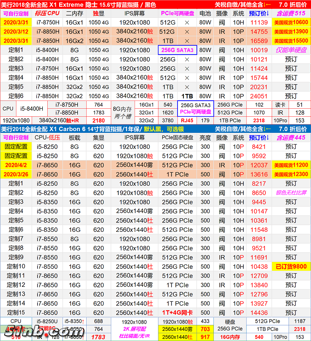Click the 银色无杜比屏 note

(x=291, y=192)
